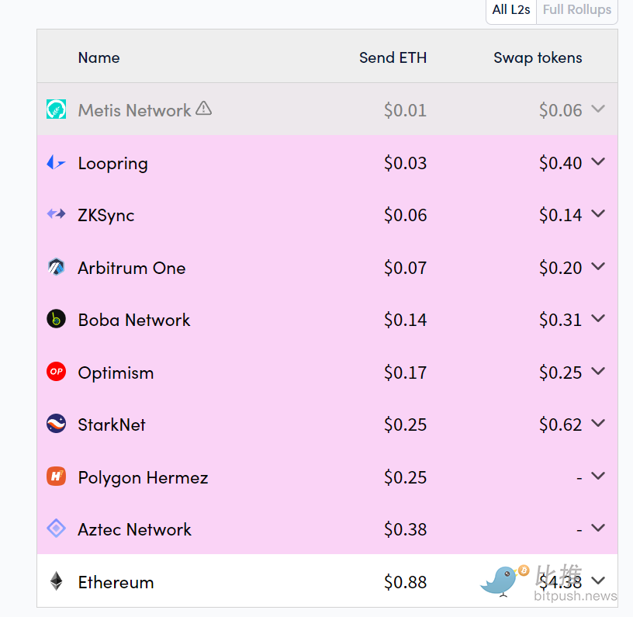Expand the Optimism row chevron
This screenshot has height=617, width=633.
[598, 371]
